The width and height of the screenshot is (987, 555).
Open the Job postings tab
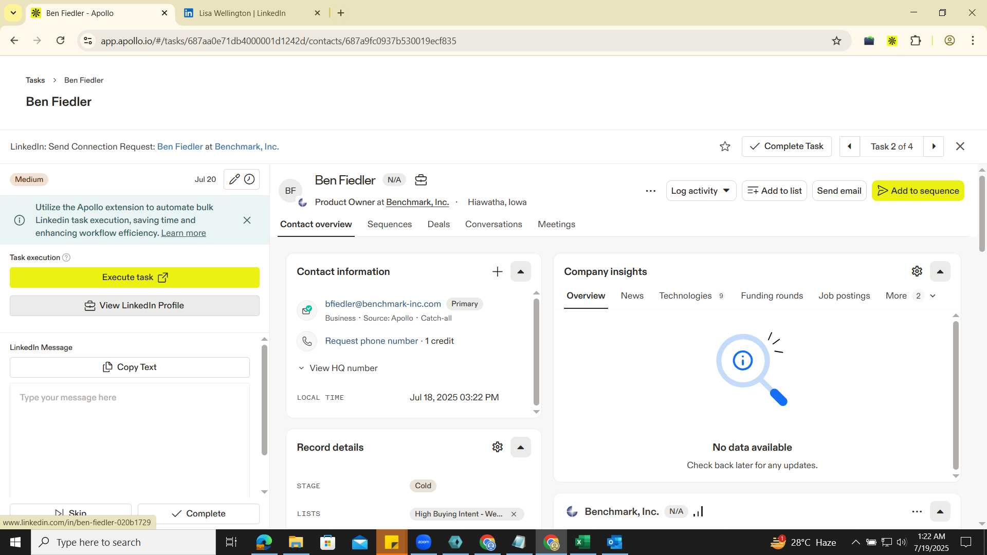[x=844, y=296]
